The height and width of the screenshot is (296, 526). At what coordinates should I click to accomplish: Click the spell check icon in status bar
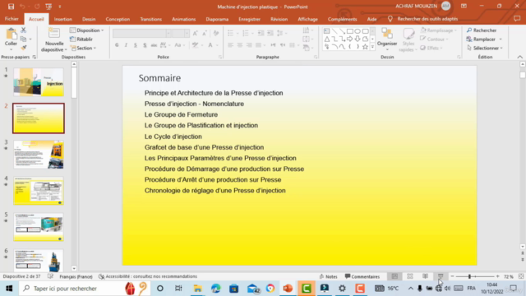coord(50,276)
